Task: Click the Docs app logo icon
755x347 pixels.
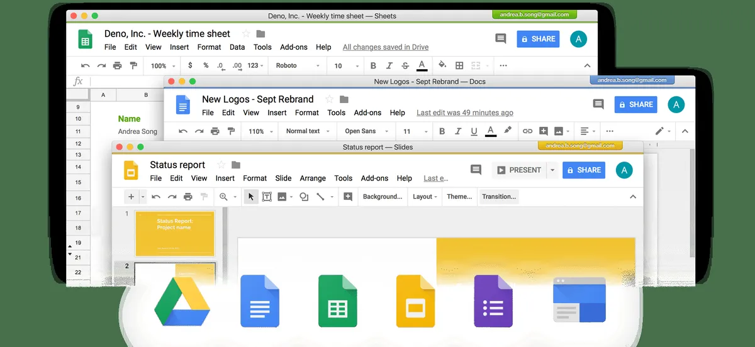Action: [182, 104]
